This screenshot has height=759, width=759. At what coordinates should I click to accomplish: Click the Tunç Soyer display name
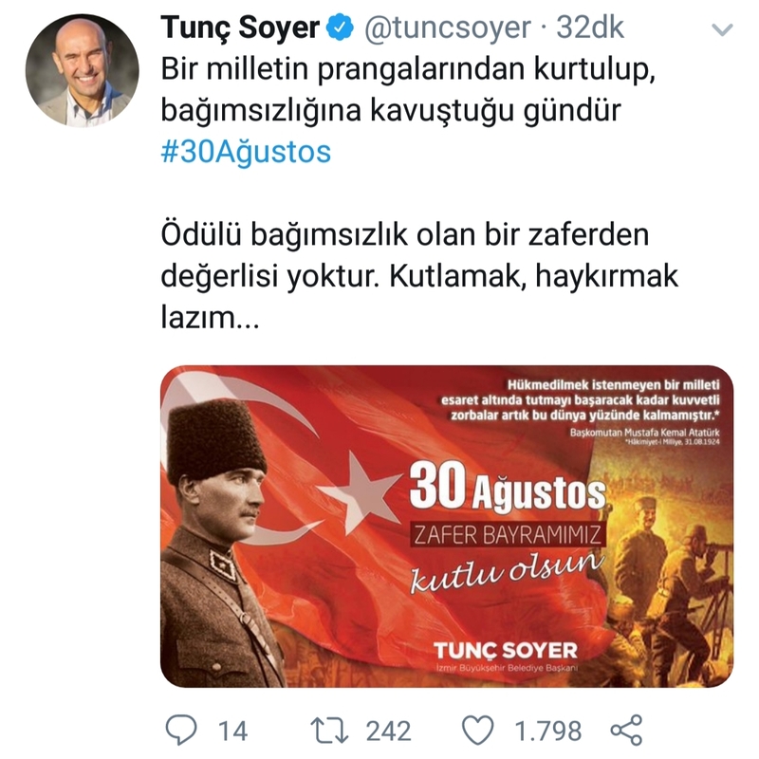(x=240, y=28)
